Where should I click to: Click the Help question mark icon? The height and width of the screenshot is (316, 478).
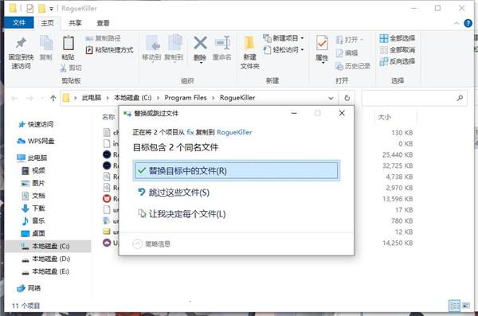tap(468, 23)
